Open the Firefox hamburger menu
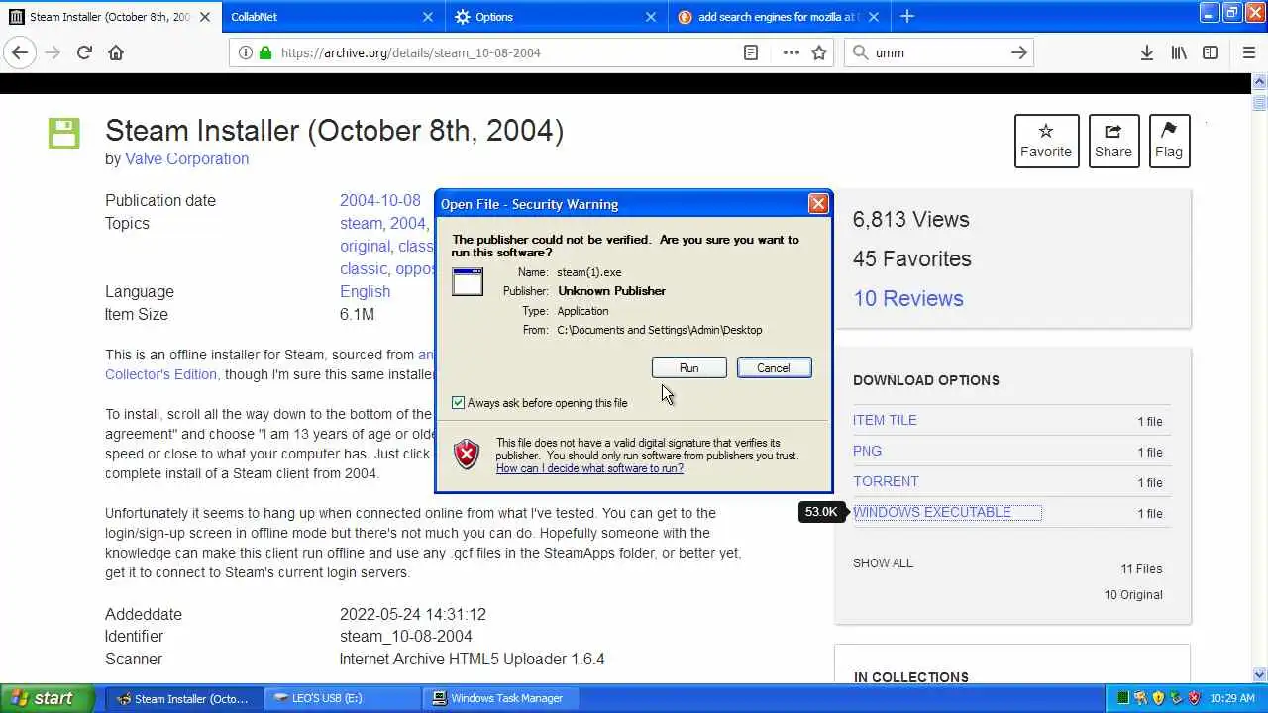 point(1248,52)
